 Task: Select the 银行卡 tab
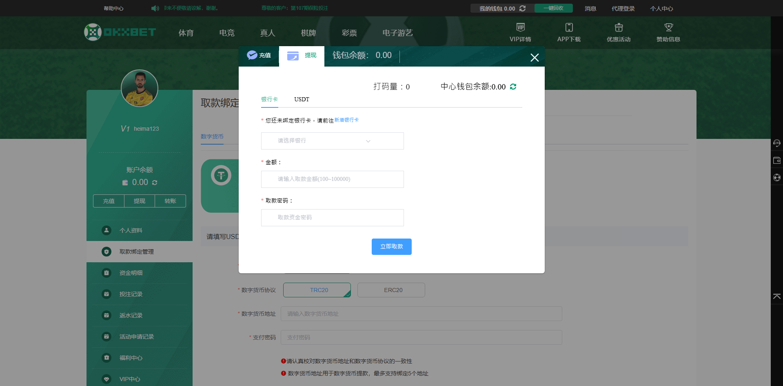click(269, 100)
